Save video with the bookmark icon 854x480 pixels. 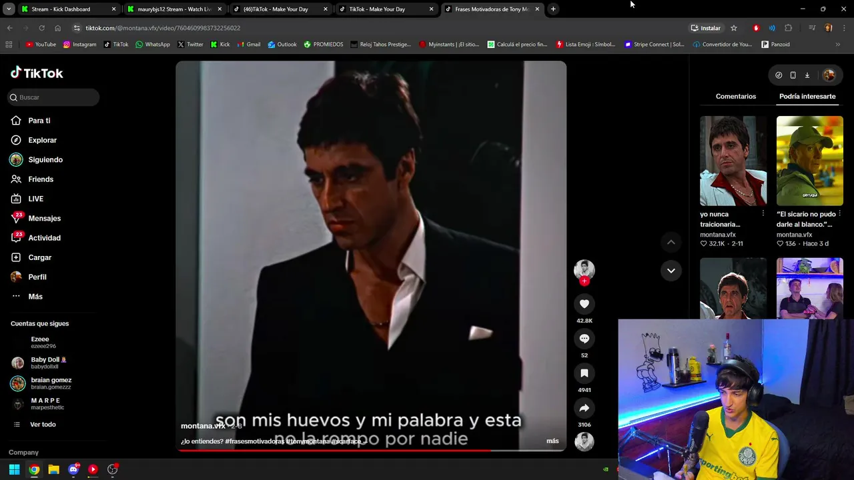click(x=584, y=373)
